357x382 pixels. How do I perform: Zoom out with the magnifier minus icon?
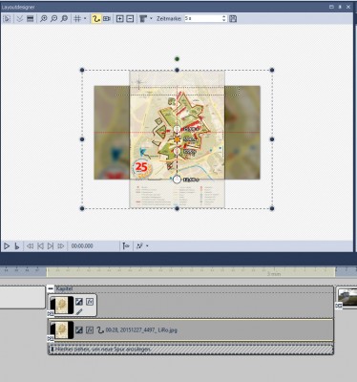coord(53,19)
